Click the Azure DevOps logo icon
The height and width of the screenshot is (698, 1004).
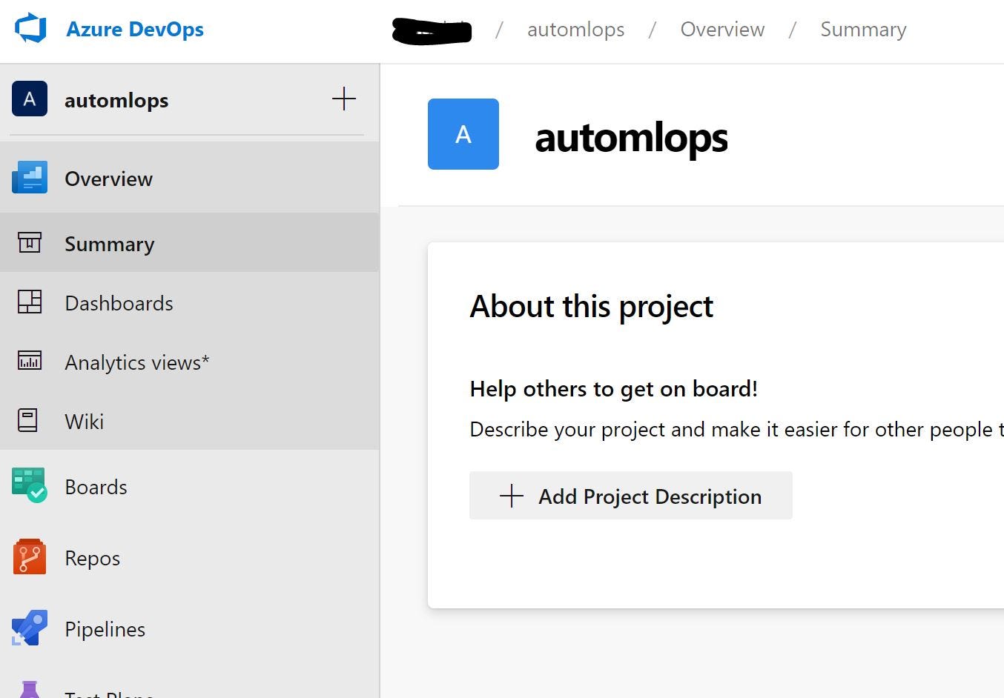[x=31, y=29]
